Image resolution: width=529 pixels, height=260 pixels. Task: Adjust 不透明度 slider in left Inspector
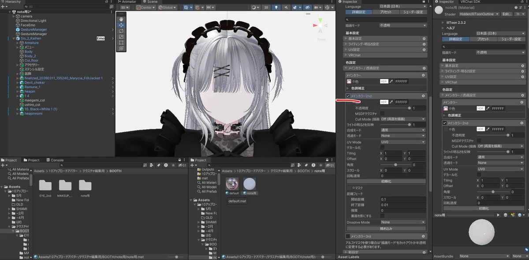[x=396, y=108]
